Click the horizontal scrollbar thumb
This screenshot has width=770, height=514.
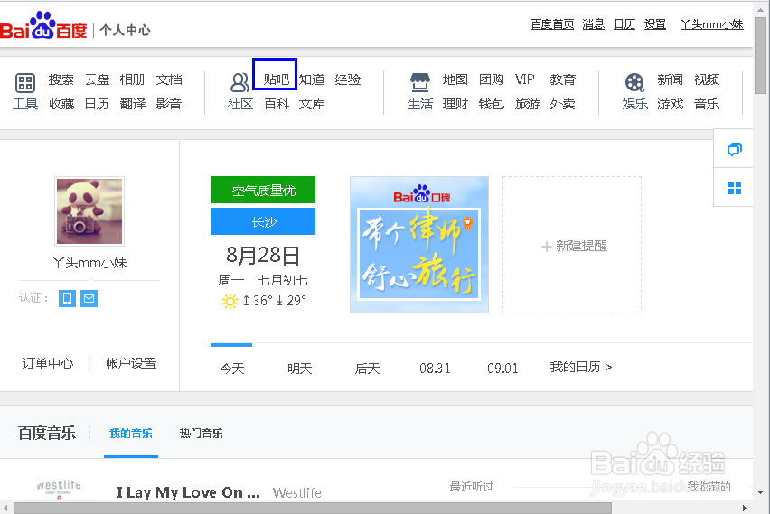click(313, 508)
